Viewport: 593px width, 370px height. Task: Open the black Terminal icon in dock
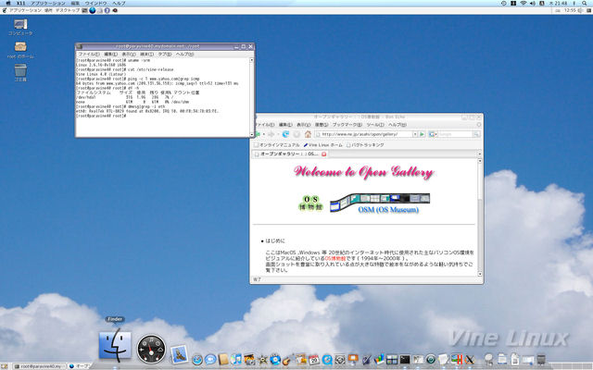point(405,360)
